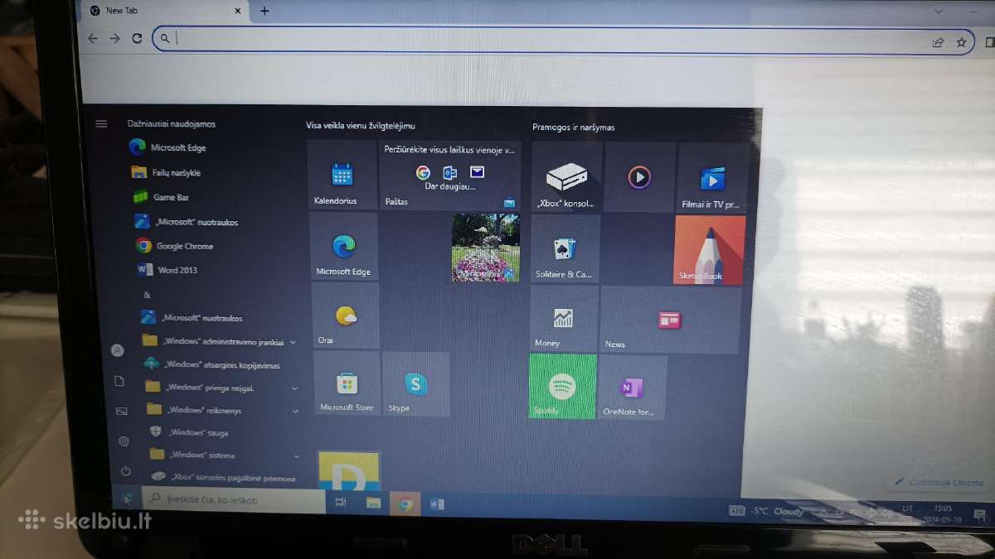The height and width of the screenshot is (559, 995).
Task: Open the Groove music player tile
Action: pos(638,176)
